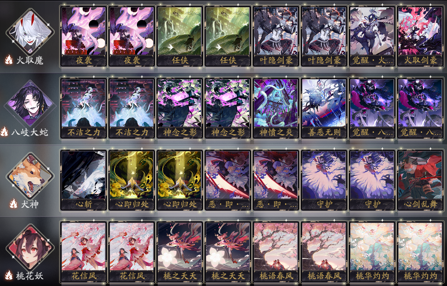This screenshot has width=447, height=286.
Task: Open the right 守护 card
Action: (x=372, y=180)
